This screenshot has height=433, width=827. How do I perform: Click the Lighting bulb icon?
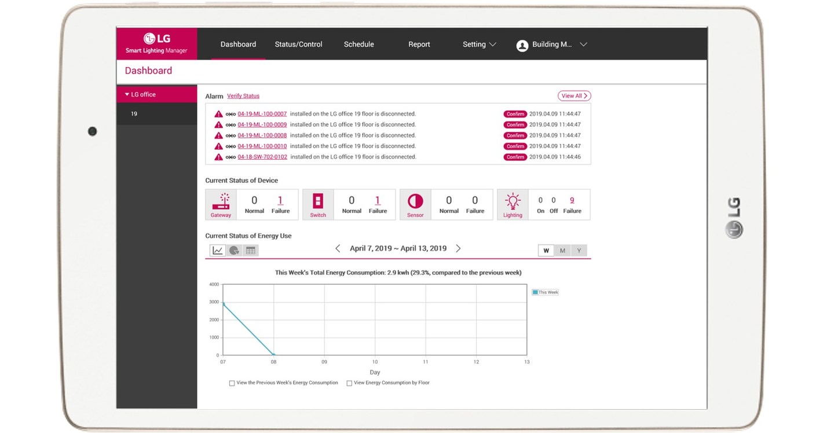coord(513,201)
